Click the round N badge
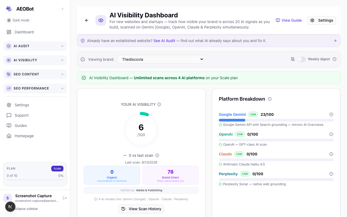This screenshot has width=347, height=217. pyautogui.click(x=10, y=207)
